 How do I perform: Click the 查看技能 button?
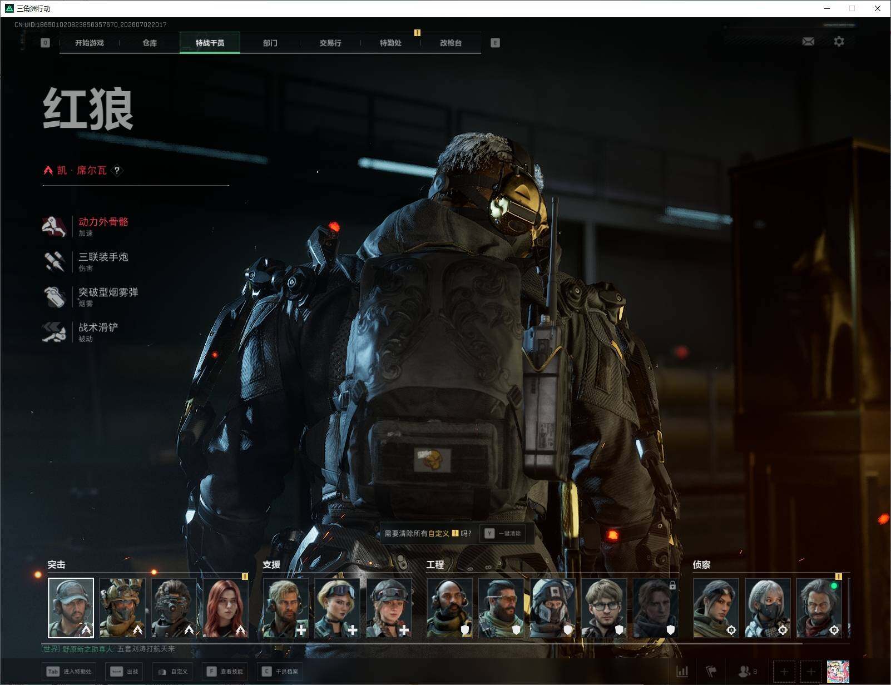(x=225, y=672)
